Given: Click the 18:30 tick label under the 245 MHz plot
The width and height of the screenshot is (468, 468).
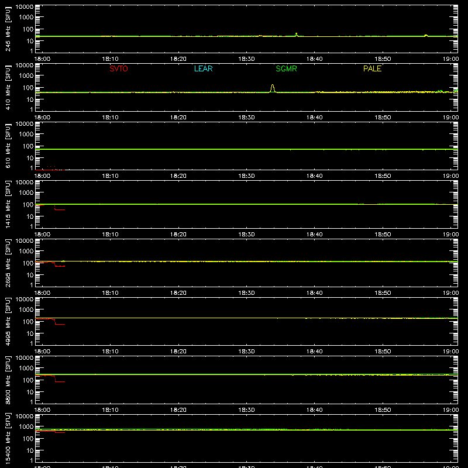Looking at the screenshot, I should pos(246,59).
